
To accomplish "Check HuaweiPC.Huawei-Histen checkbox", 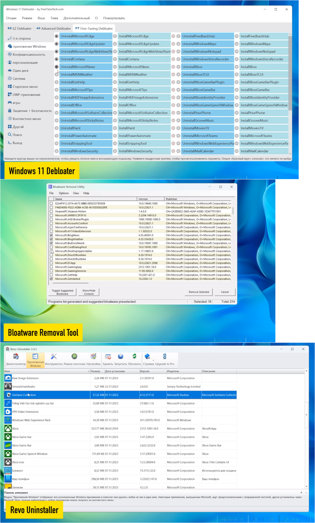I will tap(51, 211).
